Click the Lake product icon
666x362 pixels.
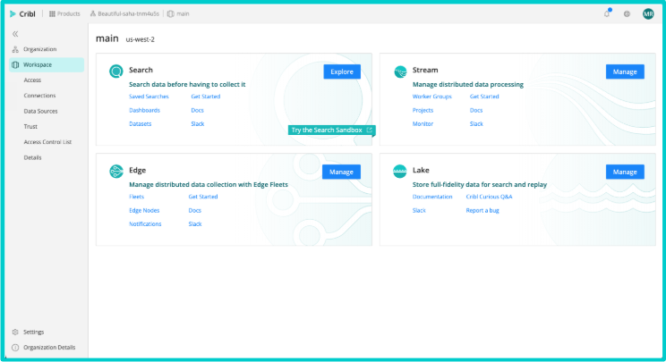399,172
